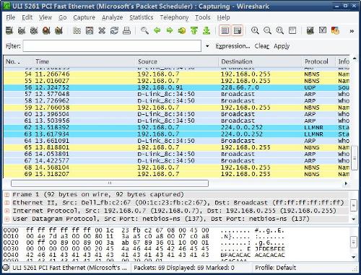Viewport: 361px width, 275px height.
Task: Jump to first packet icon
Action: 194,30
